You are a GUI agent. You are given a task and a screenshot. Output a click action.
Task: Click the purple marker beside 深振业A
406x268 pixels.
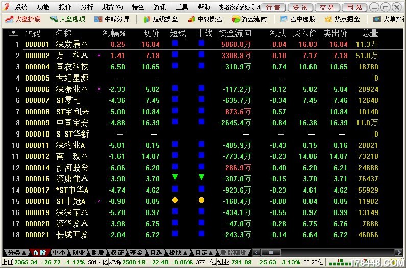(99, 89)
